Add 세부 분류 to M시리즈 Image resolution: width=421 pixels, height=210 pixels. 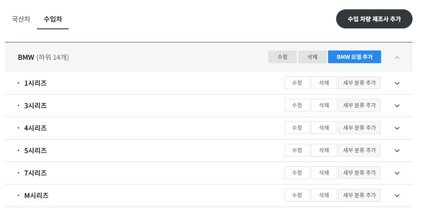[359, 195]
